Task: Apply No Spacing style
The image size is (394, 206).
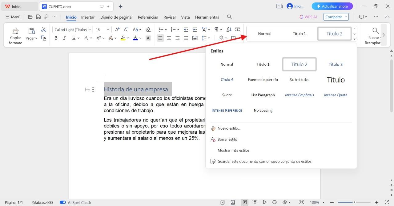Action: pos(263,110)
